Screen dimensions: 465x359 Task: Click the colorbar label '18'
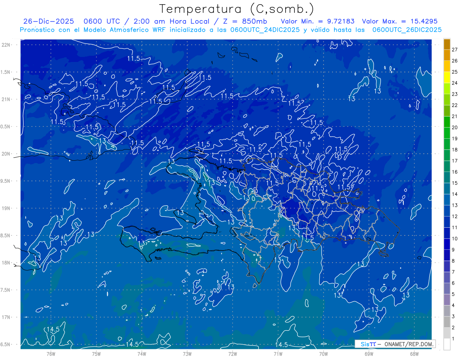point(455,149)
